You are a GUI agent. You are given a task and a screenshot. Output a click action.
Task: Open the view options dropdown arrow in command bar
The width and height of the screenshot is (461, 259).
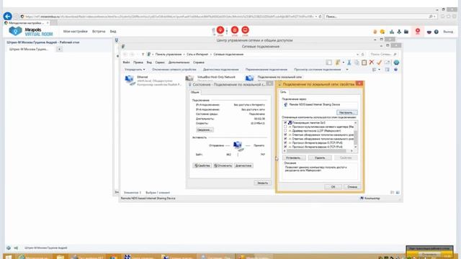point(379,70)
